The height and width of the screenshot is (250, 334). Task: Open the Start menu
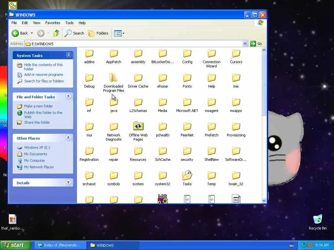click(x=15, y=245)
